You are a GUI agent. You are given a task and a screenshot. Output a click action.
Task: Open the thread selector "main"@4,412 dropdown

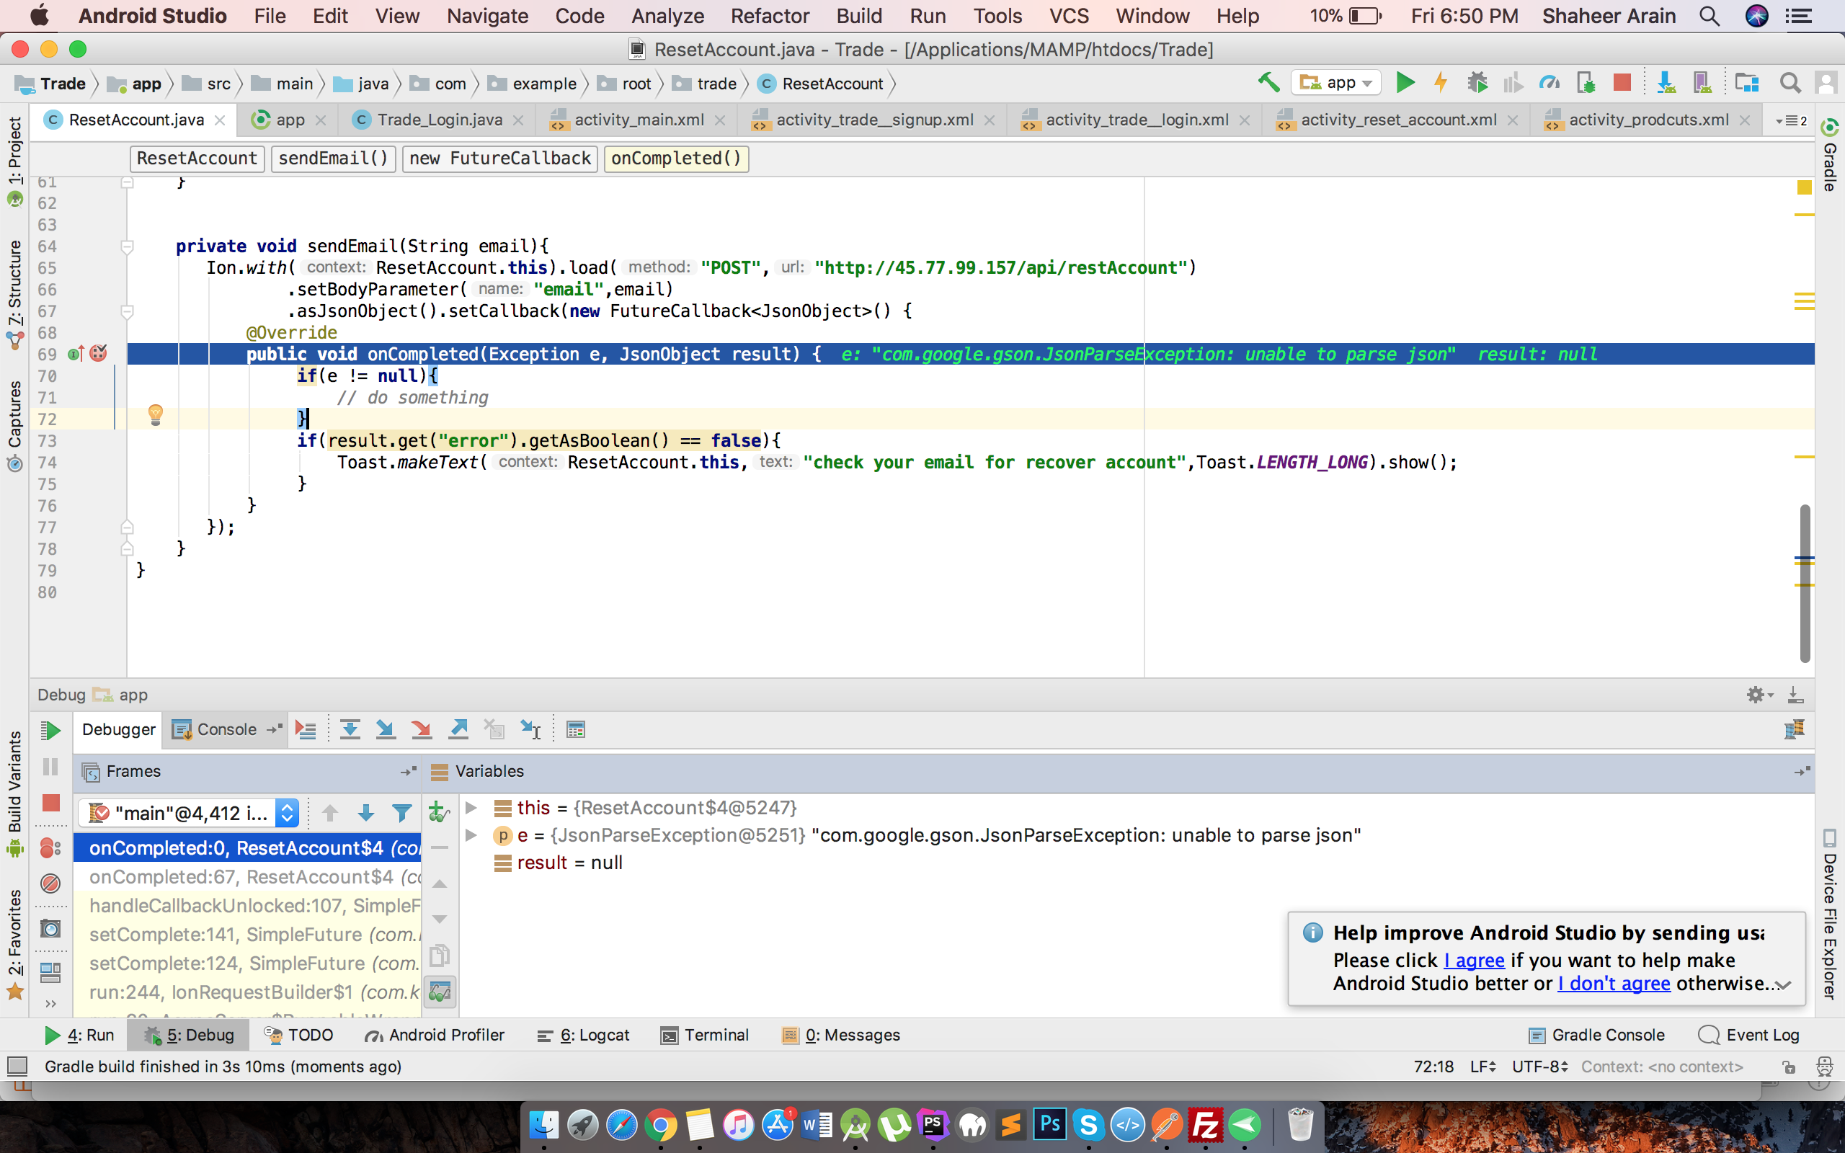(188, 814)
